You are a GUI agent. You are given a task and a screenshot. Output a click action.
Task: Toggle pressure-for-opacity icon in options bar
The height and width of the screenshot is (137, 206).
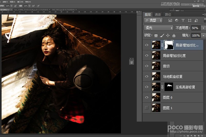click(15, 6)
